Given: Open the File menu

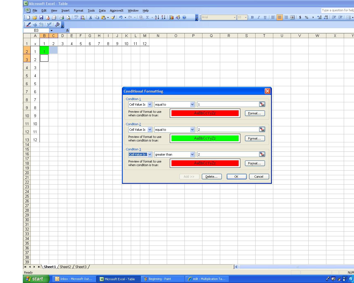Looking at the screenshot, I should click(35, 11).
